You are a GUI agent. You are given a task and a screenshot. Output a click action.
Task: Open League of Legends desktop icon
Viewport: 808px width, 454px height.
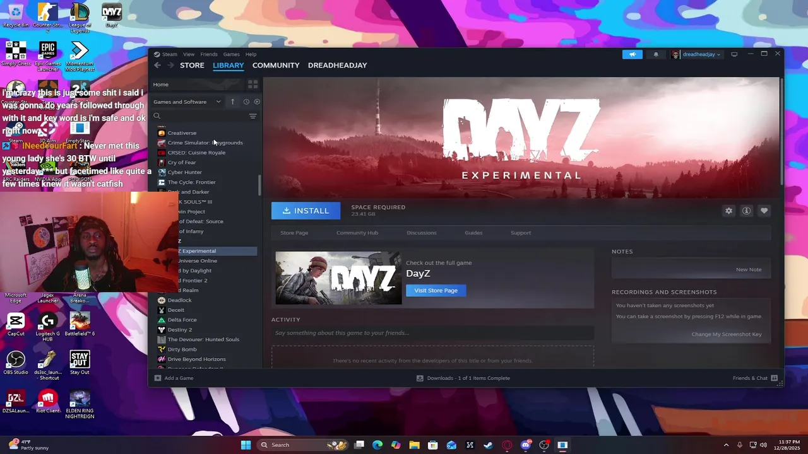point(80,17)
